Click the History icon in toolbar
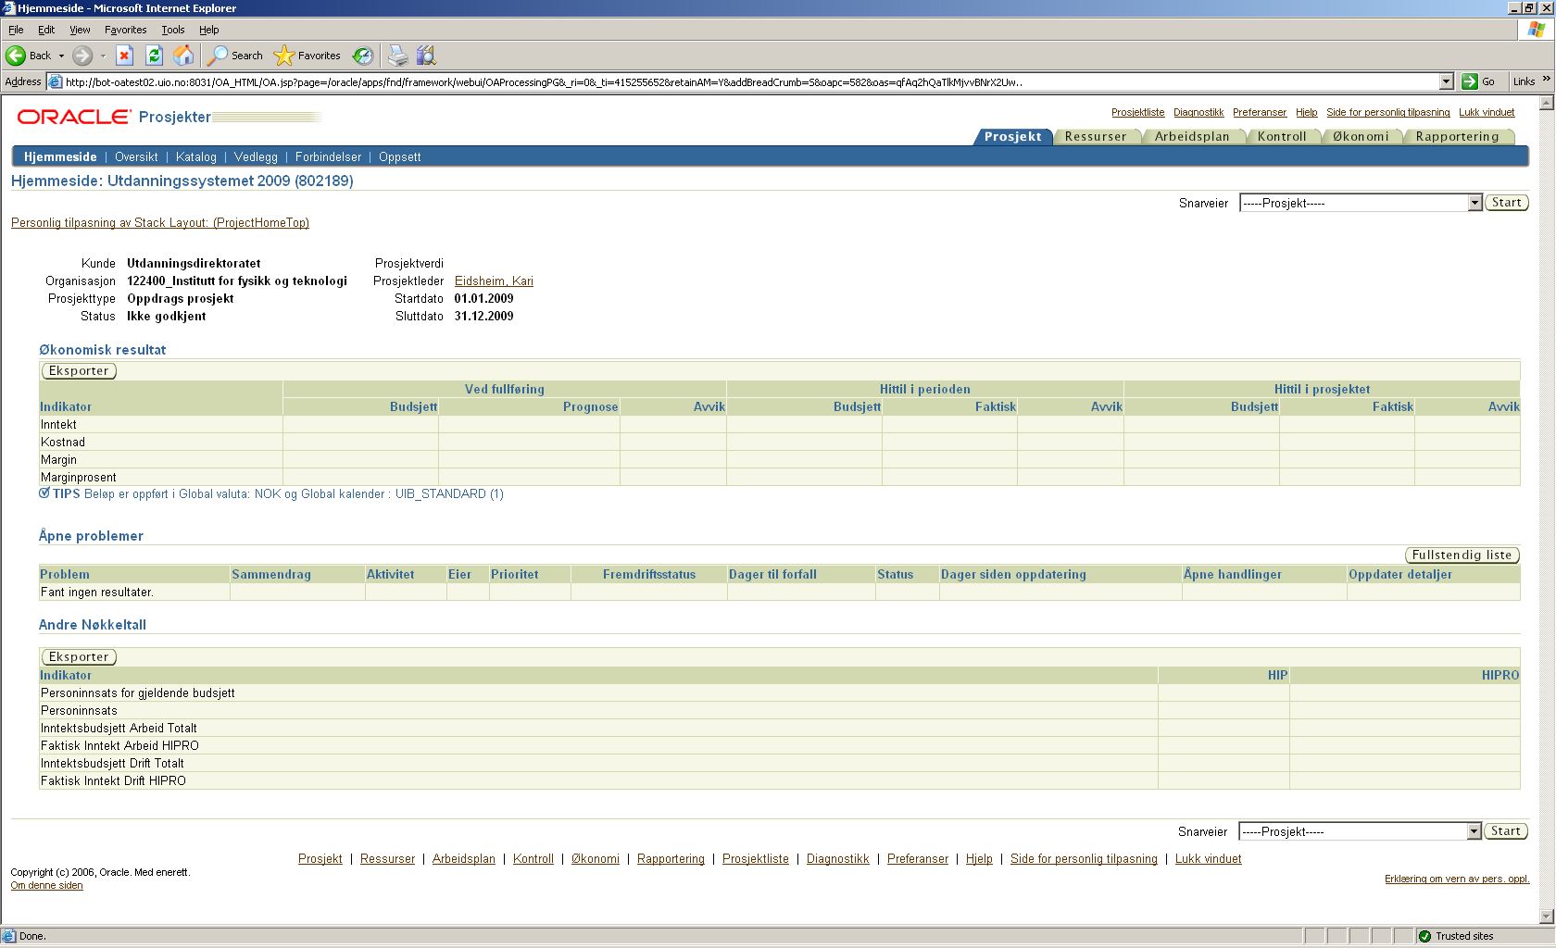 pyautogui.click(x=363, y=56)
